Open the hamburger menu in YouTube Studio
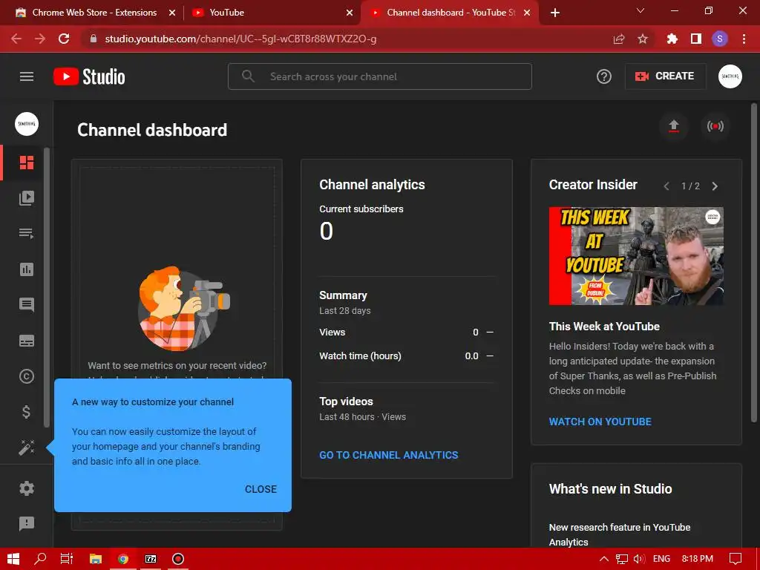This screenshot has width=760, height=570. (x=27, y=76)
